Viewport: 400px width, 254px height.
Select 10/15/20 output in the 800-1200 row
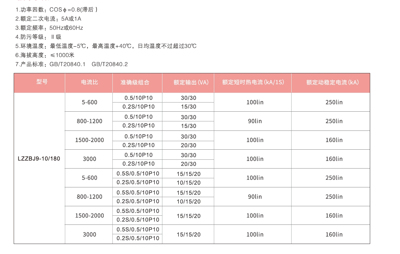189,201
